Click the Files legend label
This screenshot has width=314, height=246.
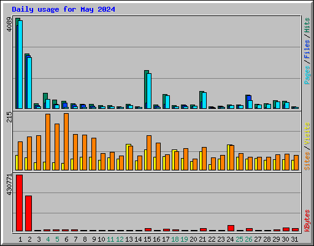(307, 49)
